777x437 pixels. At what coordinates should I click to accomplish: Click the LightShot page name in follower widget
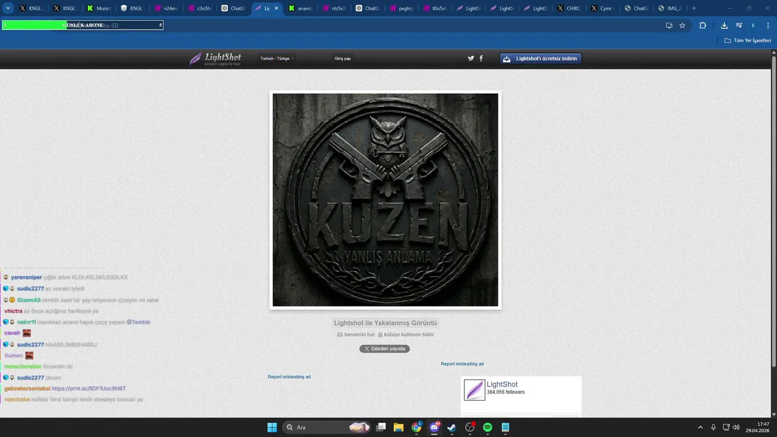tap(502, 384)
